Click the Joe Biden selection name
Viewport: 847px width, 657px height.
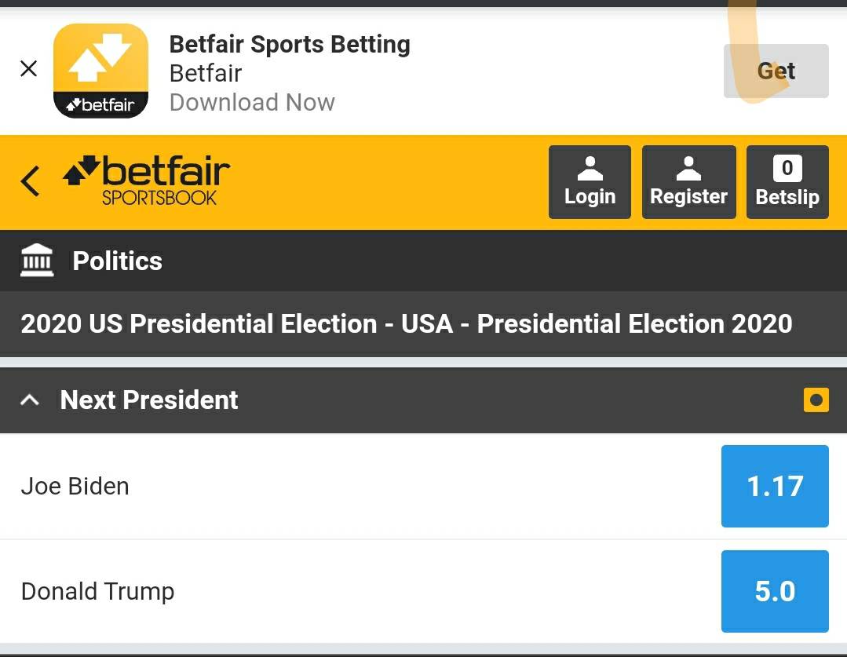75,486
